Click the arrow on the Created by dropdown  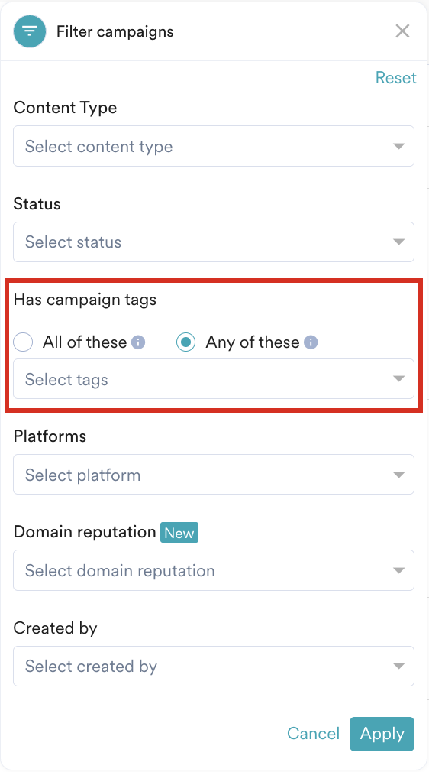[398, 667]
